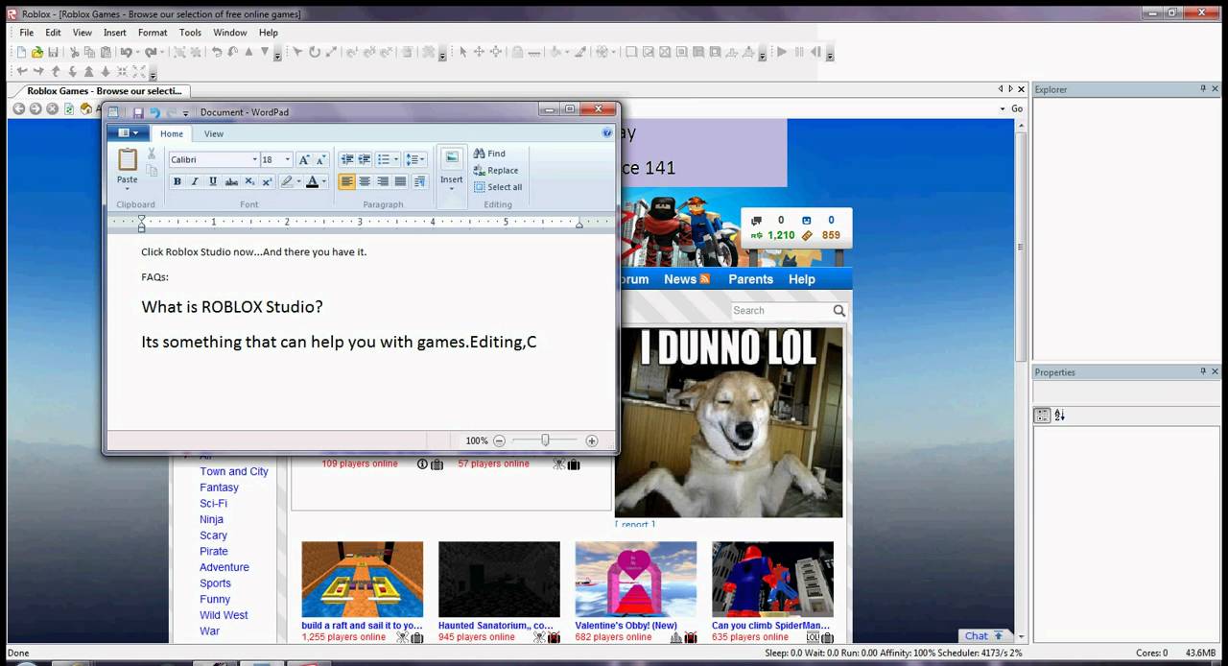Click Shrink font button in WordPad
Viewport: 1228px width, 666px height.
pyautogui.click(x=320, y=159)
